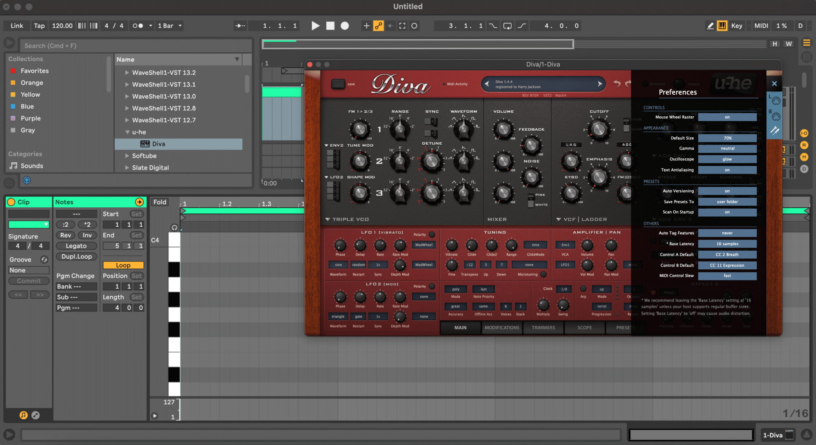Switch to Diva MAIN tab
Viewport: 816px width, 445px height.
click(460, 328)
